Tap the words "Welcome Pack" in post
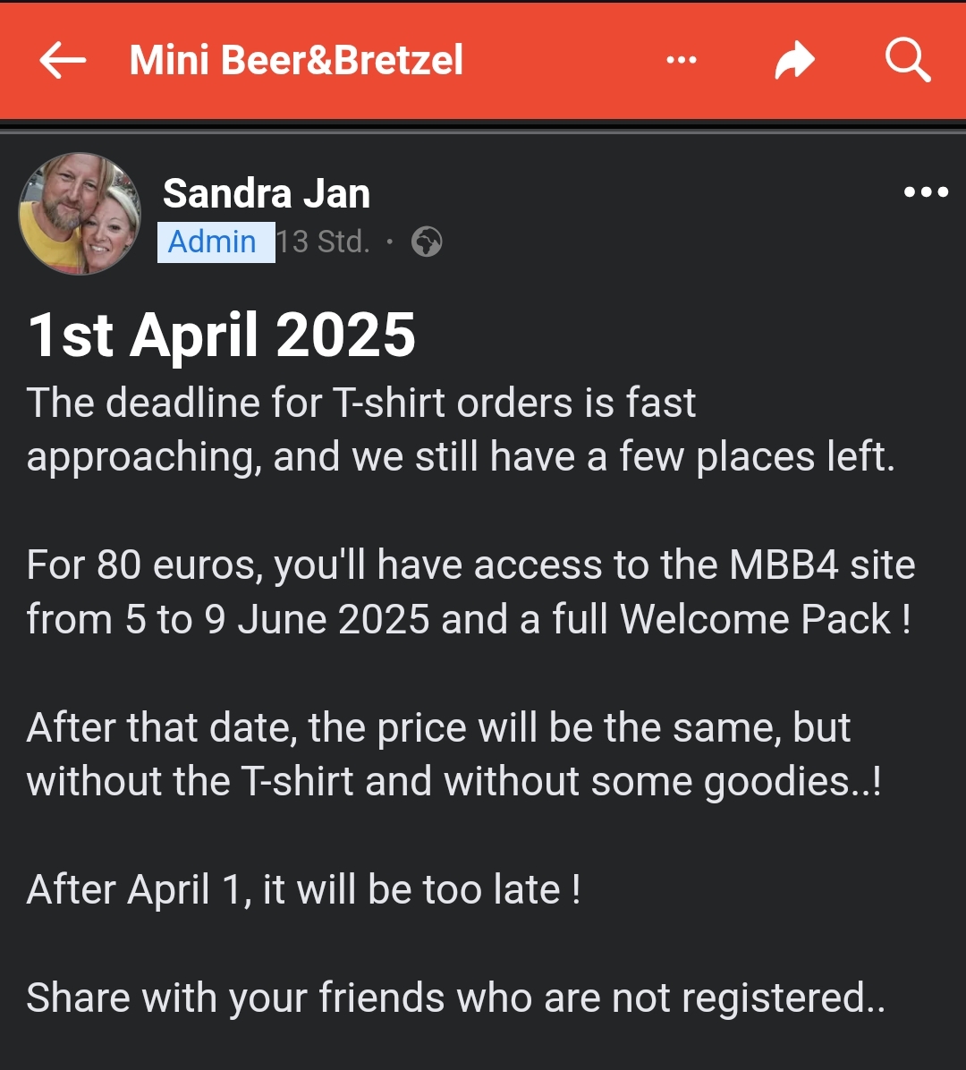 pos(756,619)
